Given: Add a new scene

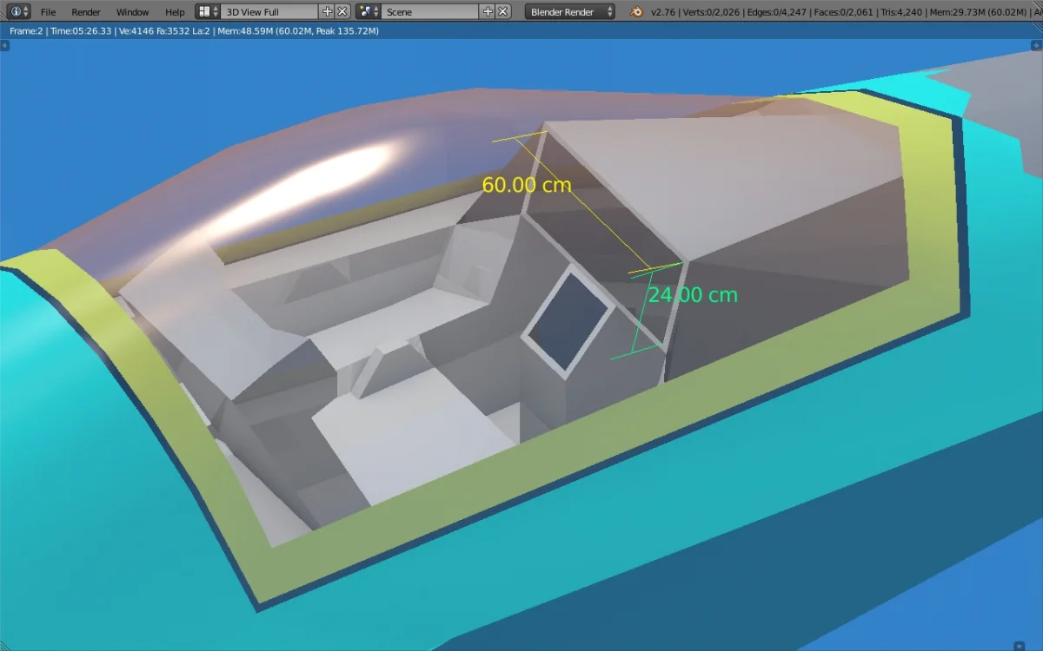Looking at the screenshot, I should [x=488, y=12].
